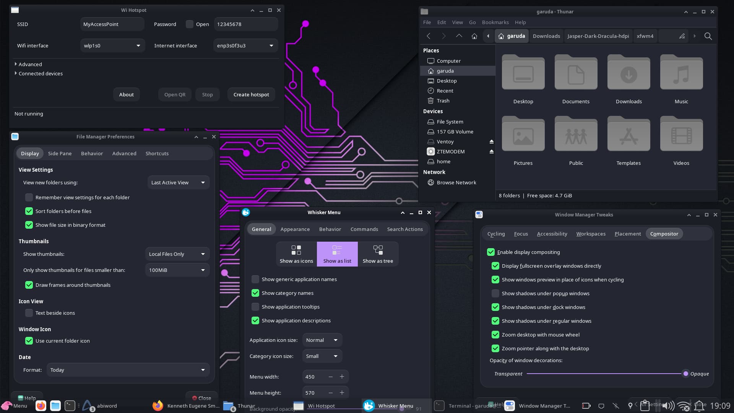Image resolution: width=734 pixels, height=413 pixels.
Task: Open the Bookmarks menu in Thunar
Action: tap(495, 22)
